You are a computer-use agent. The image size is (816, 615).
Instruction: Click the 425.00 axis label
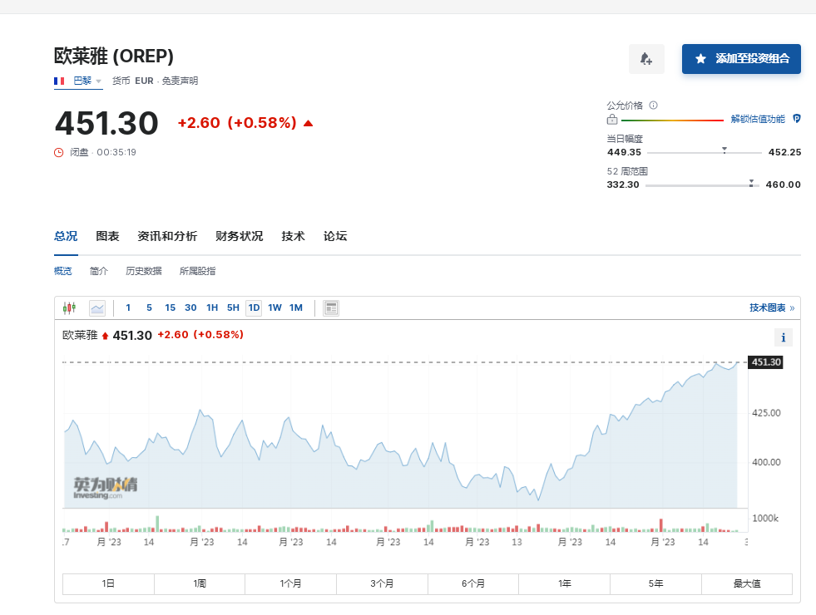tap(767, 413)
